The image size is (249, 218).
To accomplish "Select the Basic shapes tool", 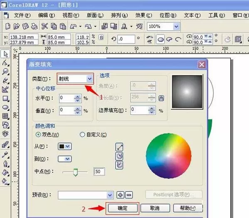I will (x=5, y=125).
